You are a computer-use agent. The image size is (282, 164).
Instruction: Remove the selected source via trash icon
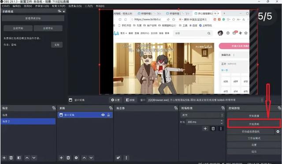click(x=68, y=158)
